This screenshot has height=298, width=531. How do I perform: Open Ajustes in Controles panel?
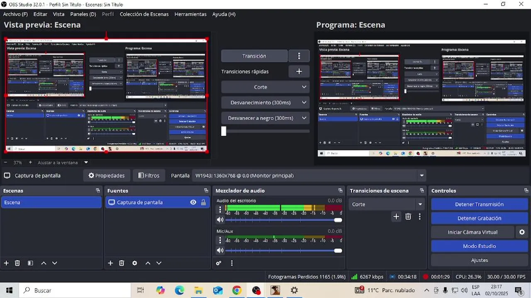(479, 260)
